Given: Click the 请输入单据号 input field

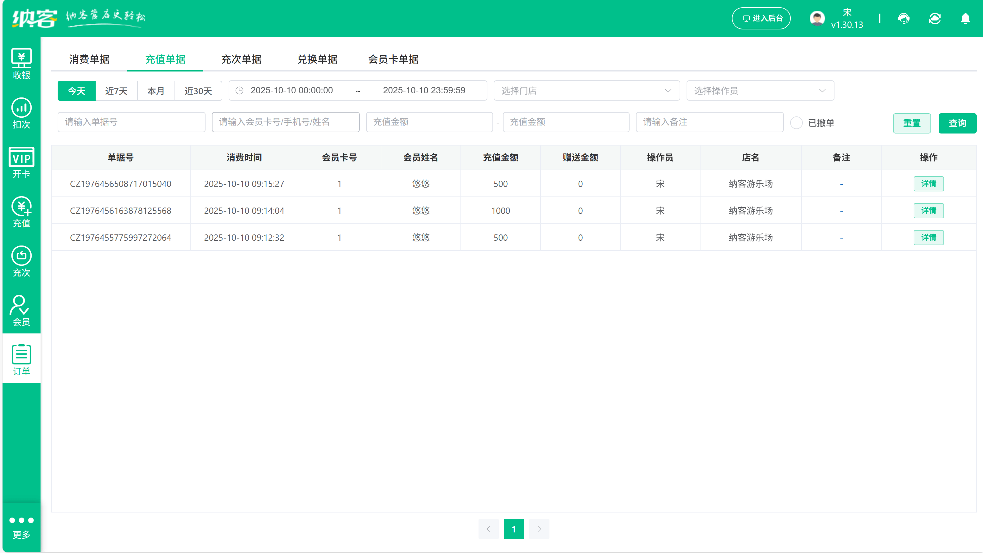Looking at the screenshot, I should [131, 122].
